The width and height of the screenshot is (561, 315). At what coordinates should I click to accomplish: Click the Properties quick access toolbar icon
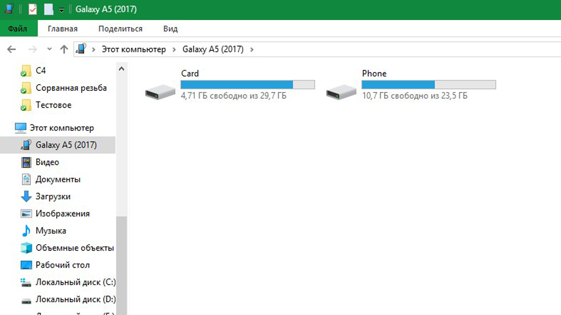pyautogui.click(x=33, y=9)
